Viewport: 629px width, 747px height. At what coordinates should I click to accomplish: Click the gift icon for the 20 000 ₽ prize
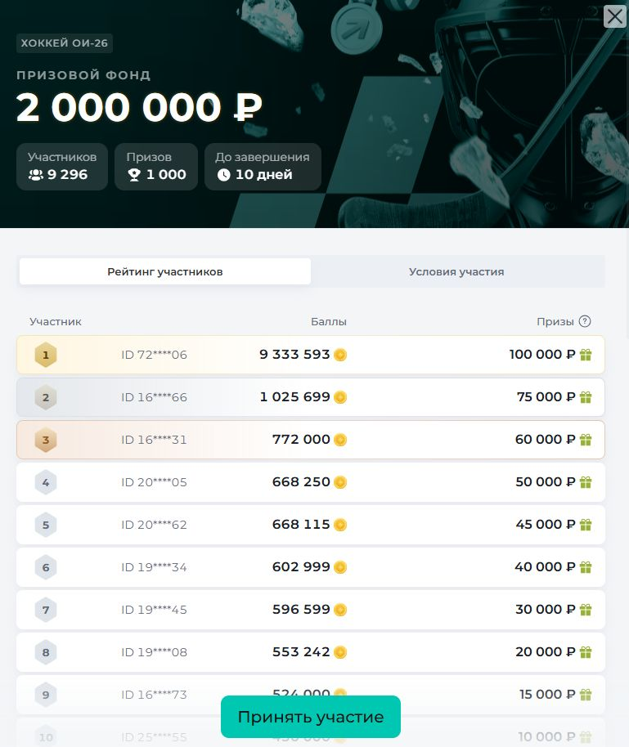coord(586,652)
